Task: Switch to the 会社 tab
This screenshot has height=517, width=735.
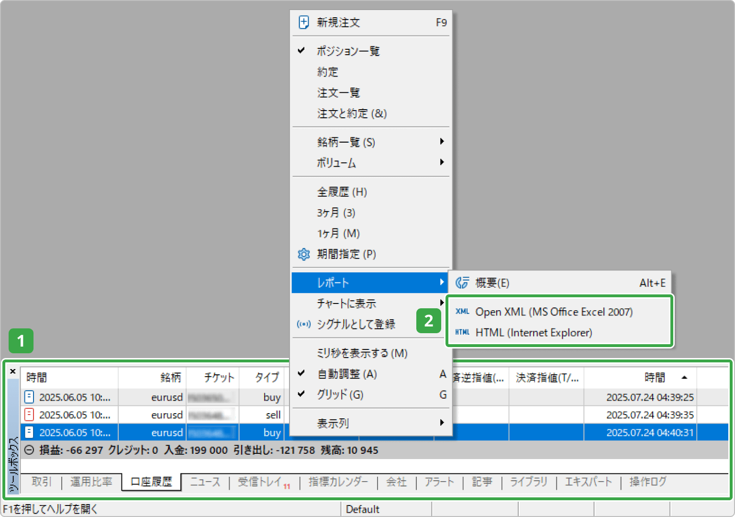Action: 396,482
